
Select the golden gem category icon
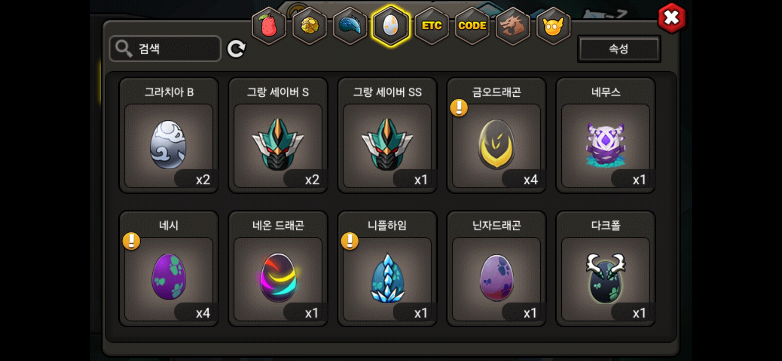[310, 26]
